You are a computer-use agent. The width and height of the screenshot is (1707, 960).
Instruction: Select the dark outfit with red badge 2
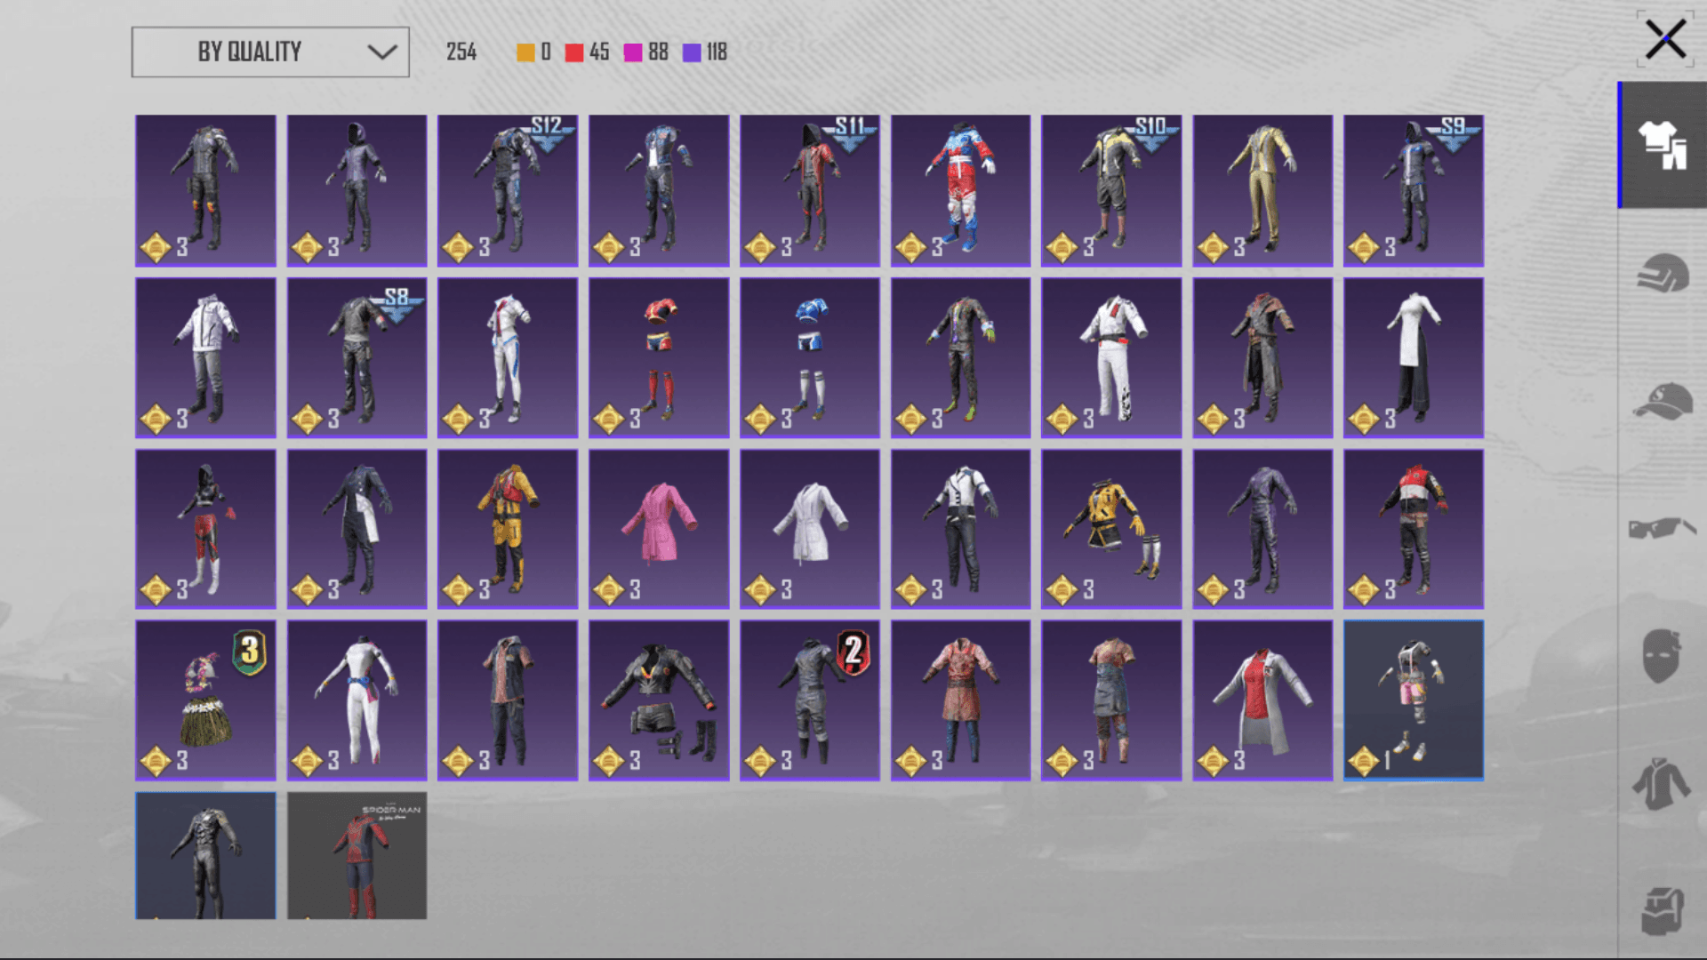pos(810,700)
